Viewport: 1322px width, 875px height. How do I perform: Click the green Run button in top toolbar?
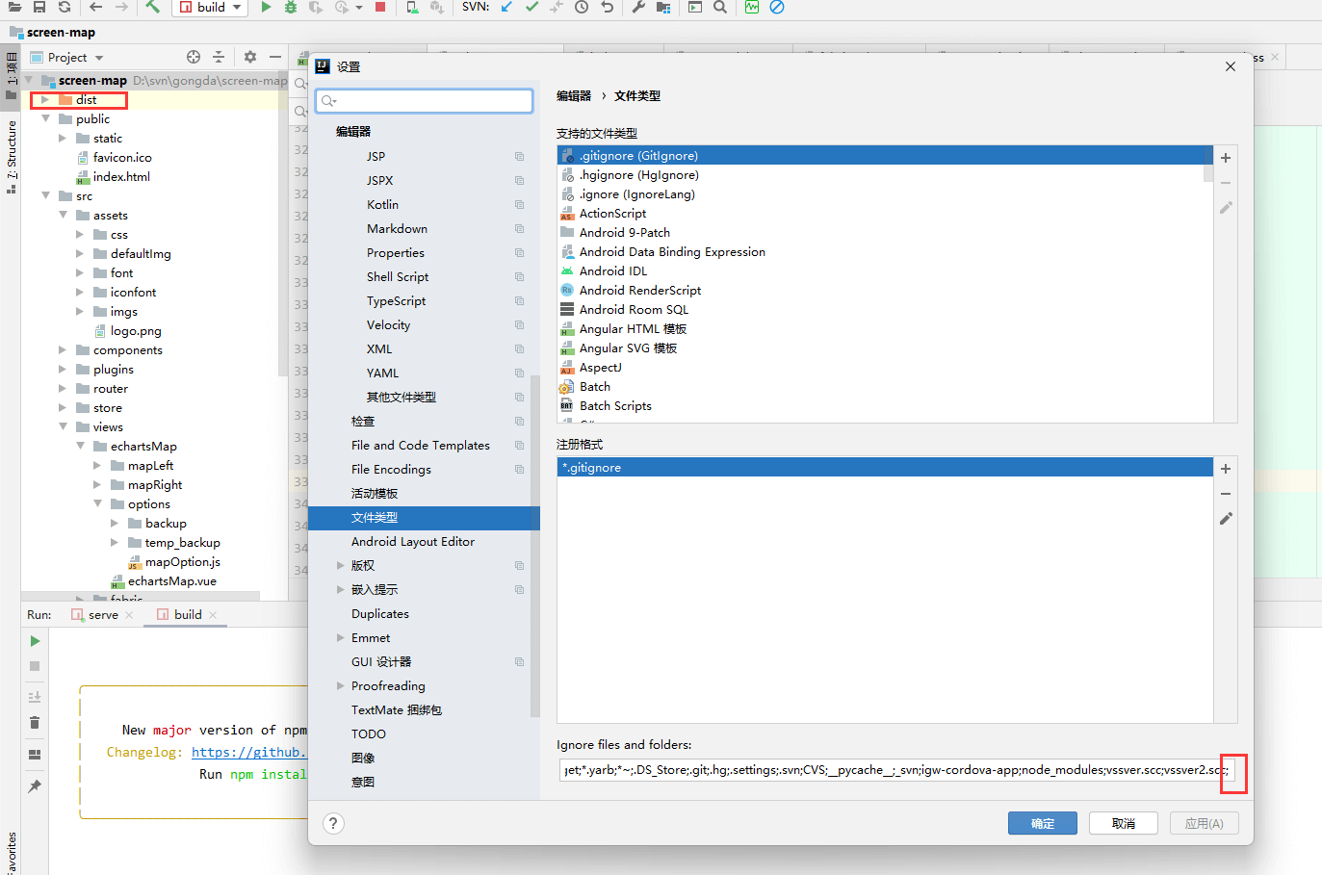267,7
